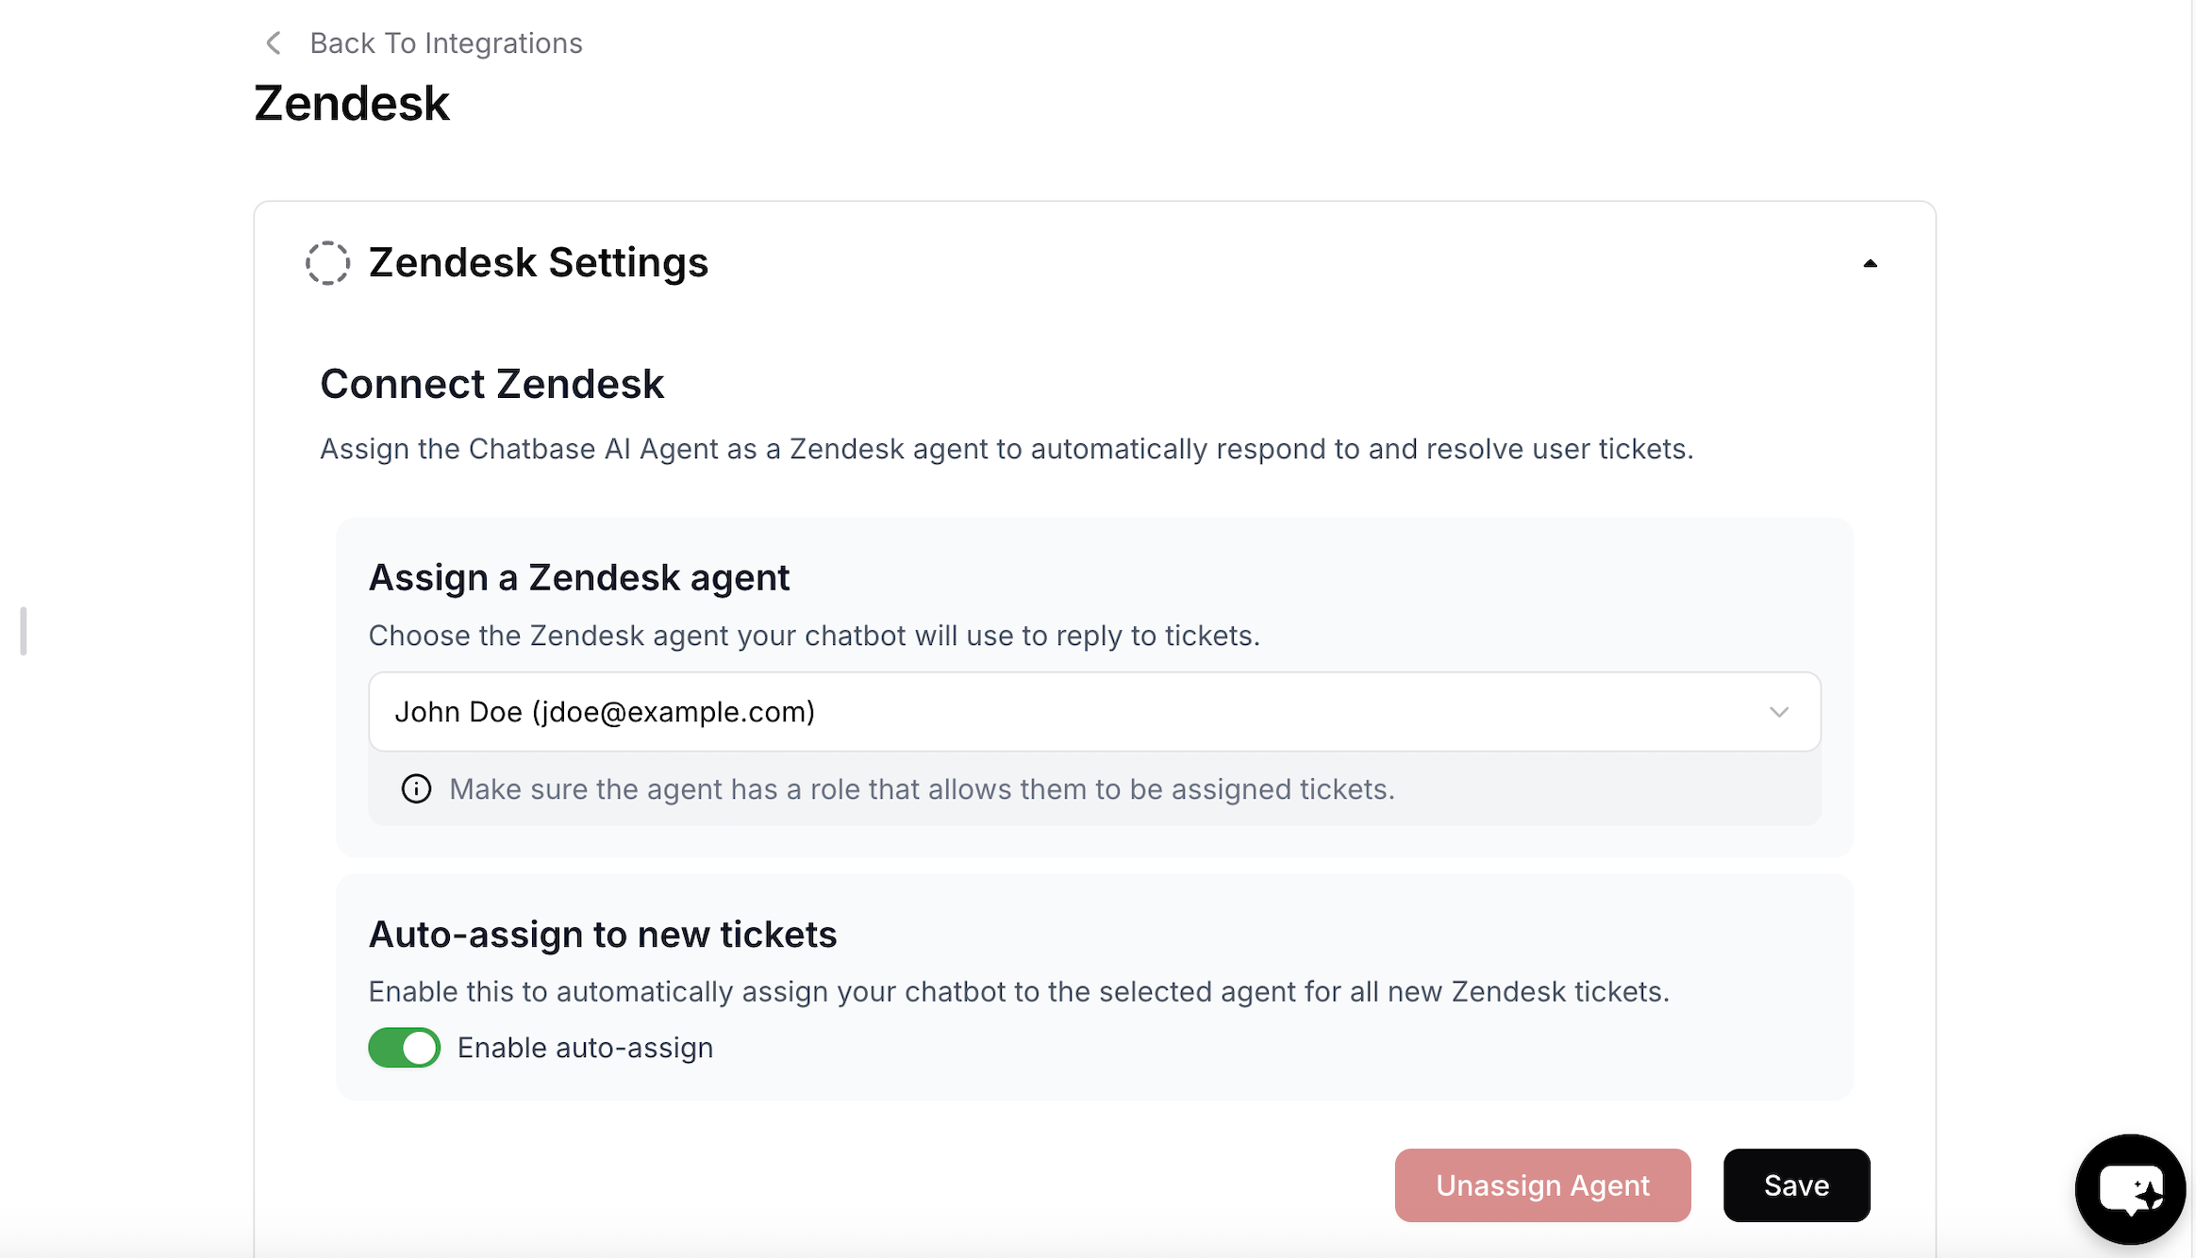The height and width of the screenshot is (1258, 2196).
Task: Go back to Integrations
Action: pos(445,42)
